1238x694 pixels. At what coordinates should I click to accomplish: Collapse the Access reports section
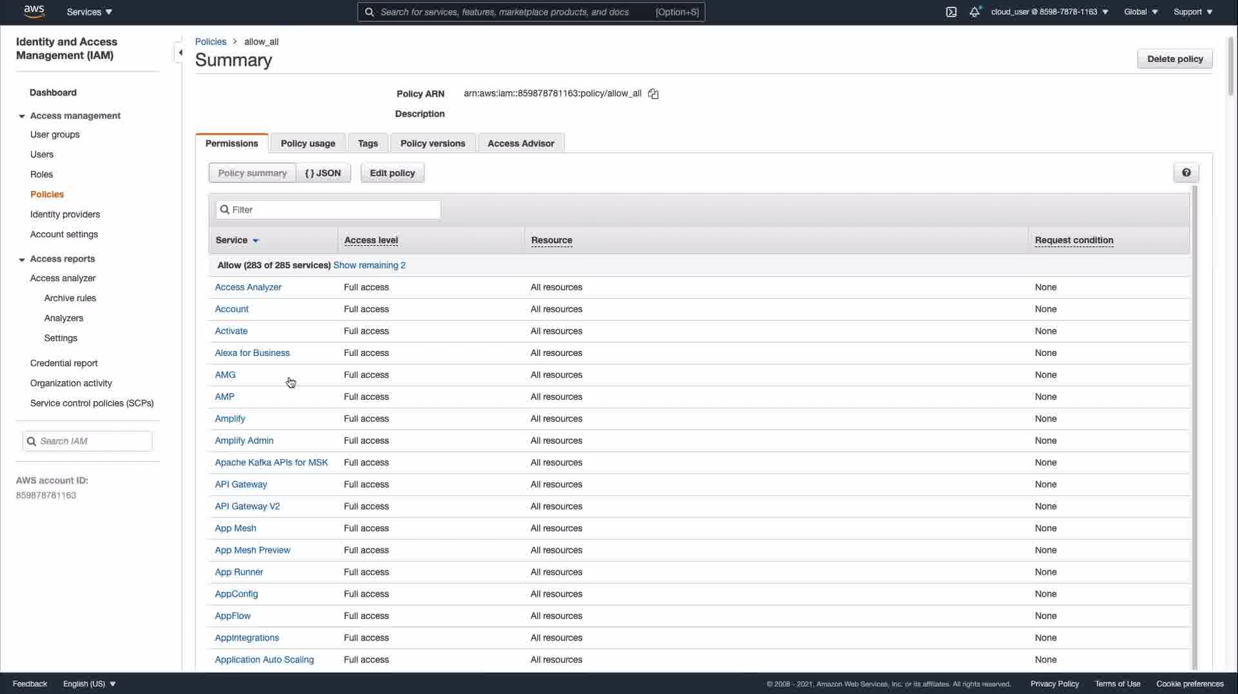[x=22, y=259]
